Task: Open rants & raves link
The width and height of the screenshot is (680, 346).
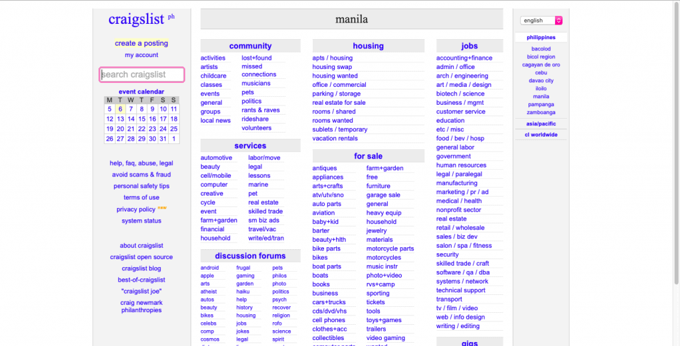Action: [260, 110]
